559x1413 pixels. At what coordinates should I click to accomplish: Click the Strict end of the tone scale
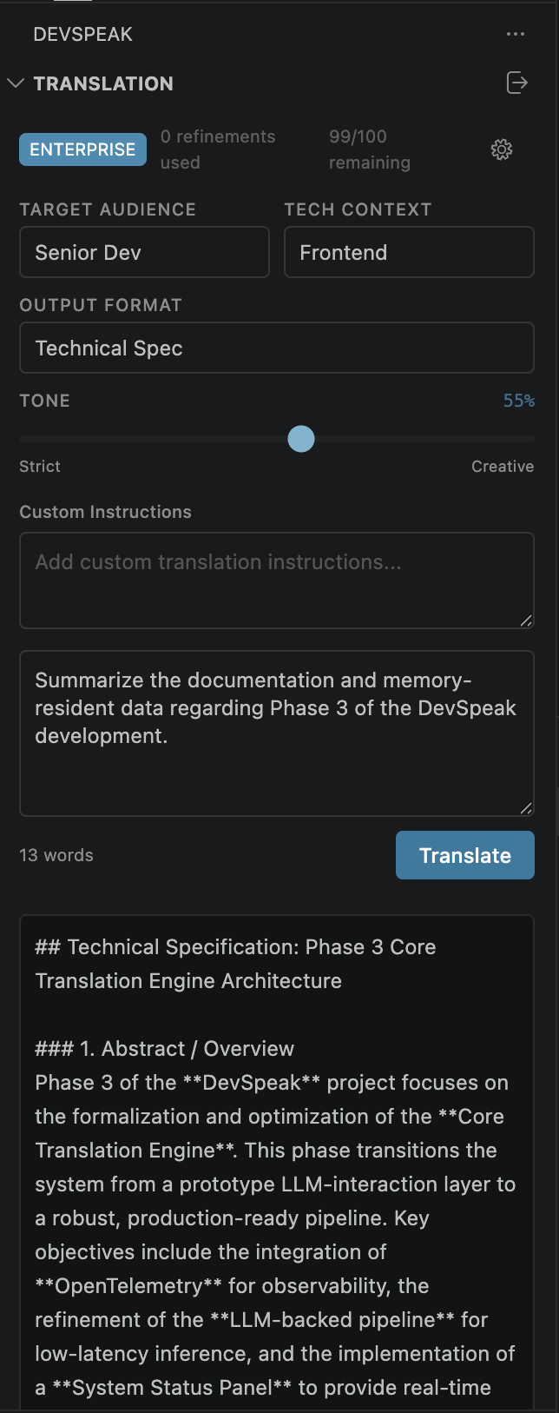(39, 467)
